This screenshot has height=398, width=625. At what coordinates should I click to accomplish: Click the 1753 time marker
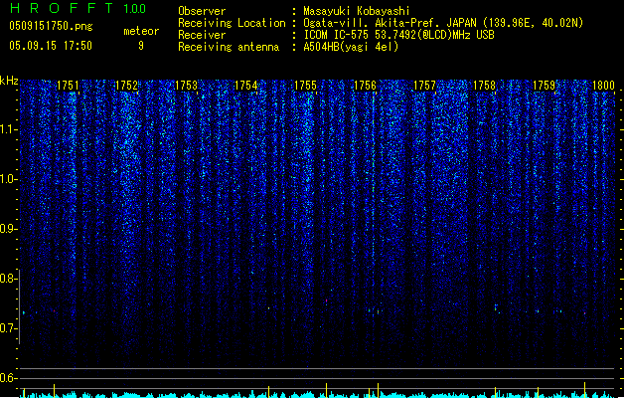(186, 86)
